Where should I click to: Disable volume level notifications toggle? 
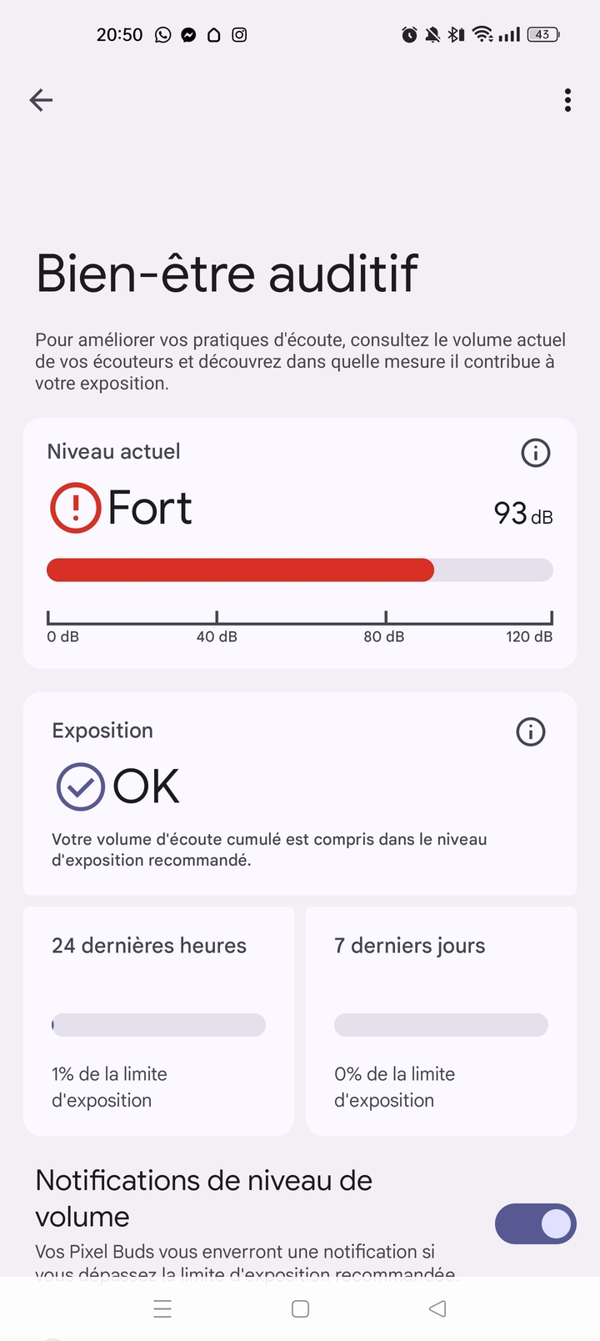click(535, 1223)
